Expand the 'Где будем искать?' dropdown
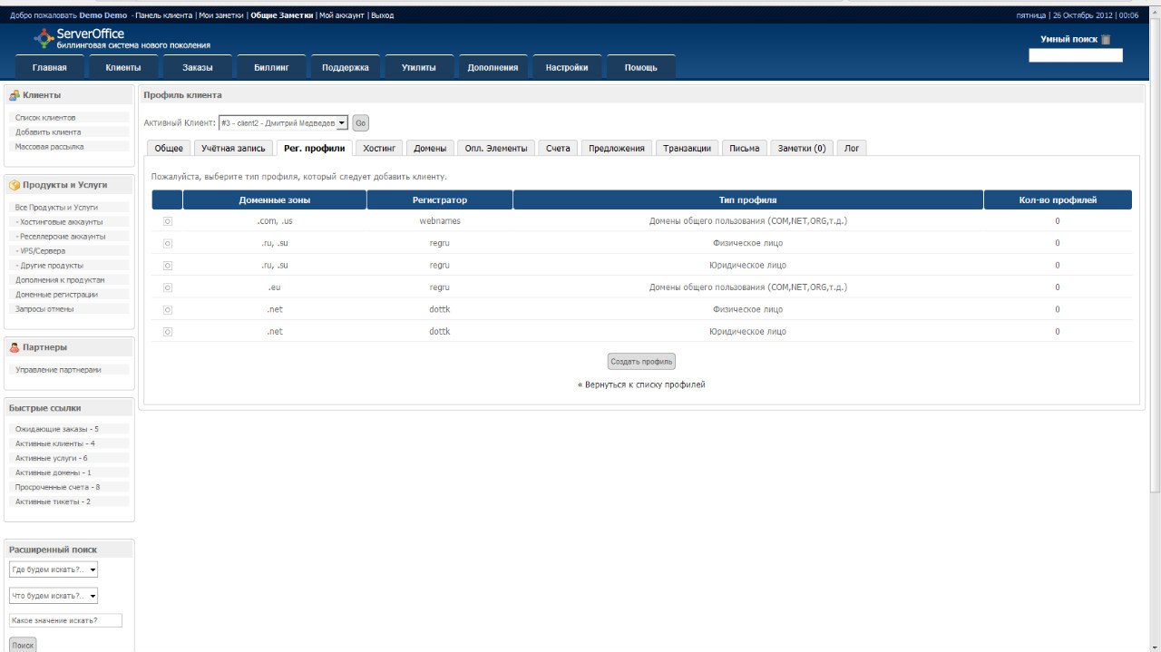The image size is (1161, 652). 54,570
